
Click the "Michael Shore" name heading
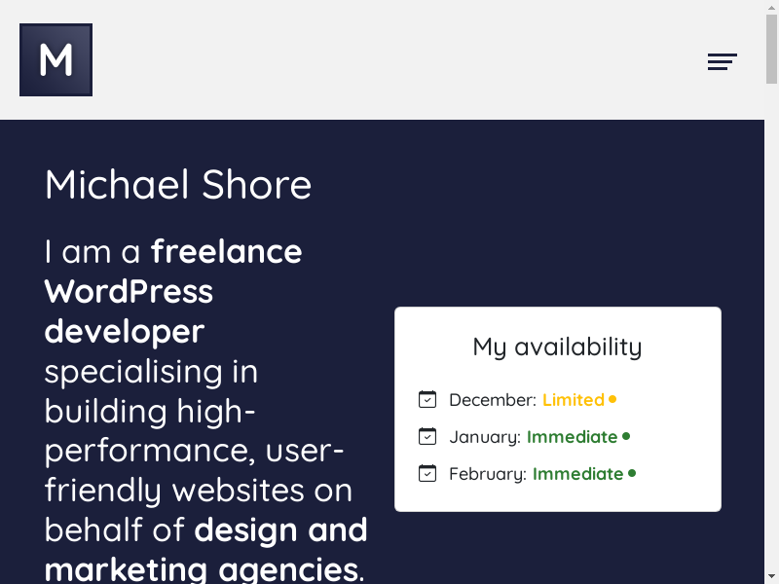(x=178, y=185)
